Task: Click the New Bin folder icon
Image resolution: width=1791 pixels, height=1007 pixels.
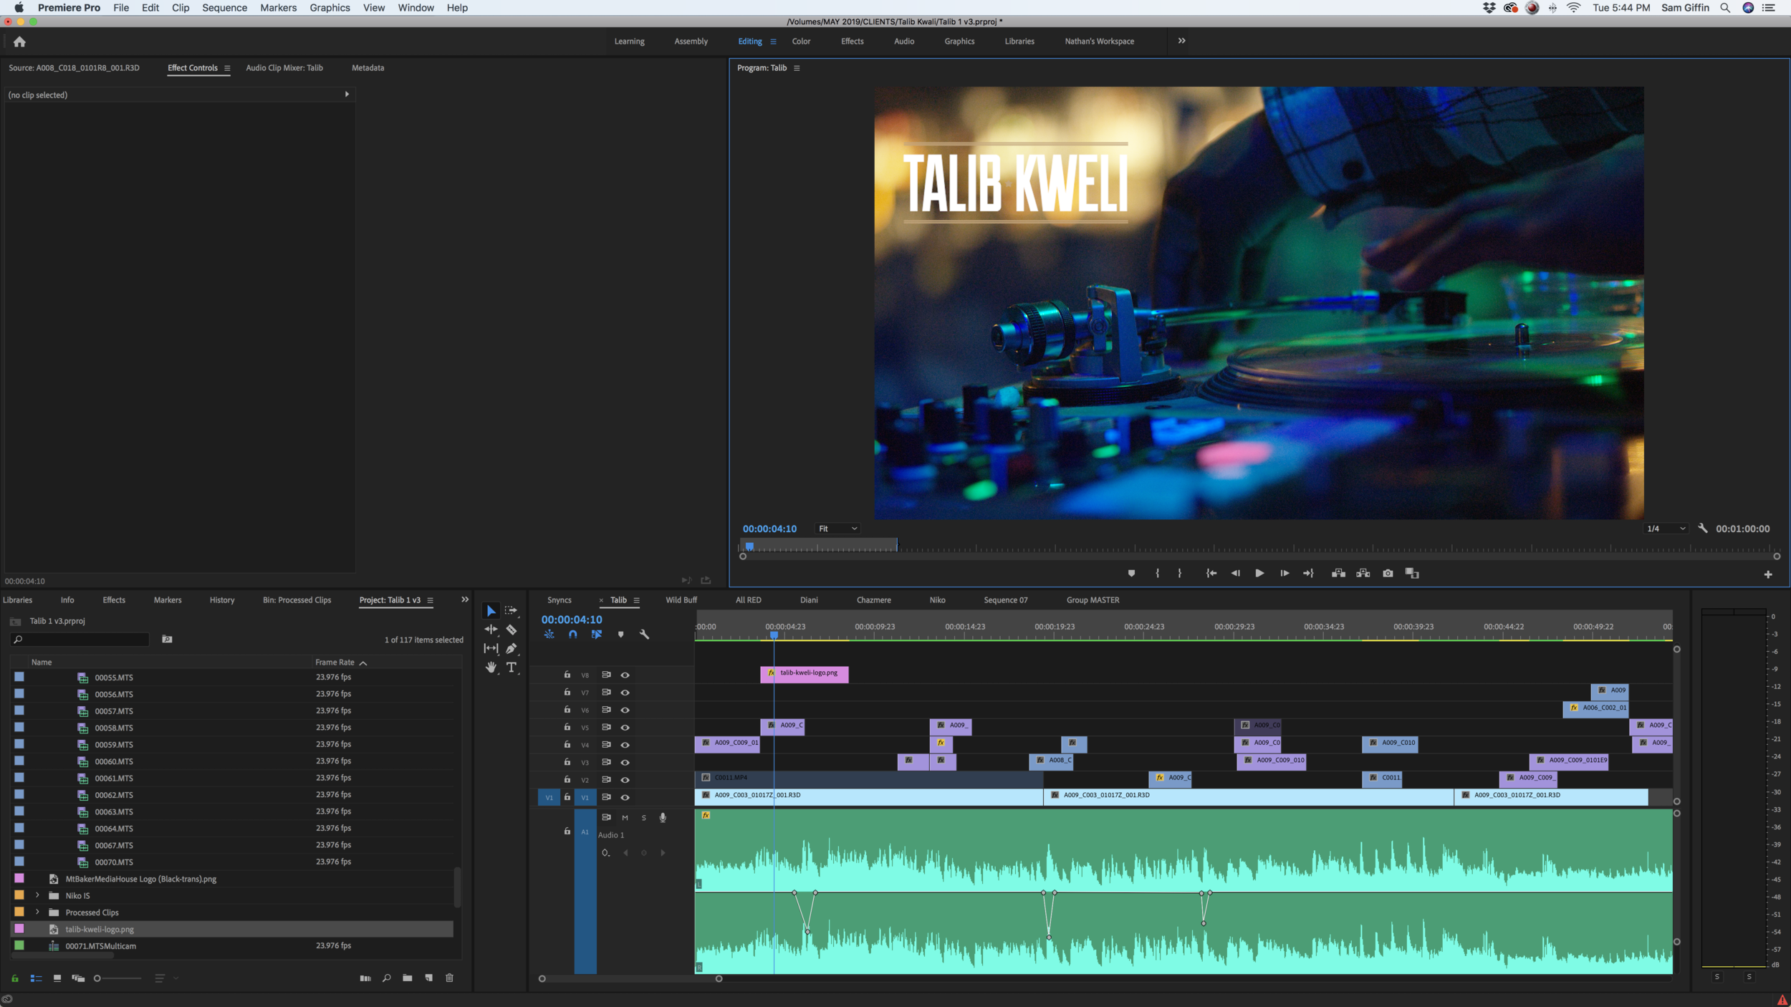Action: pos(407,978)
